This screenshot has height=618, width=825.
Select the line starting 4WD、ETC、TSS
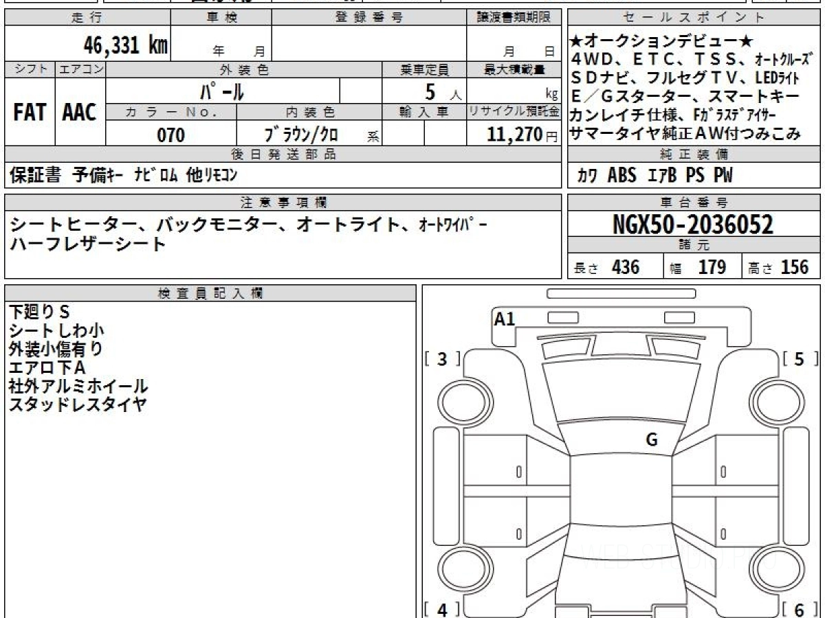[x=693, y=59]
